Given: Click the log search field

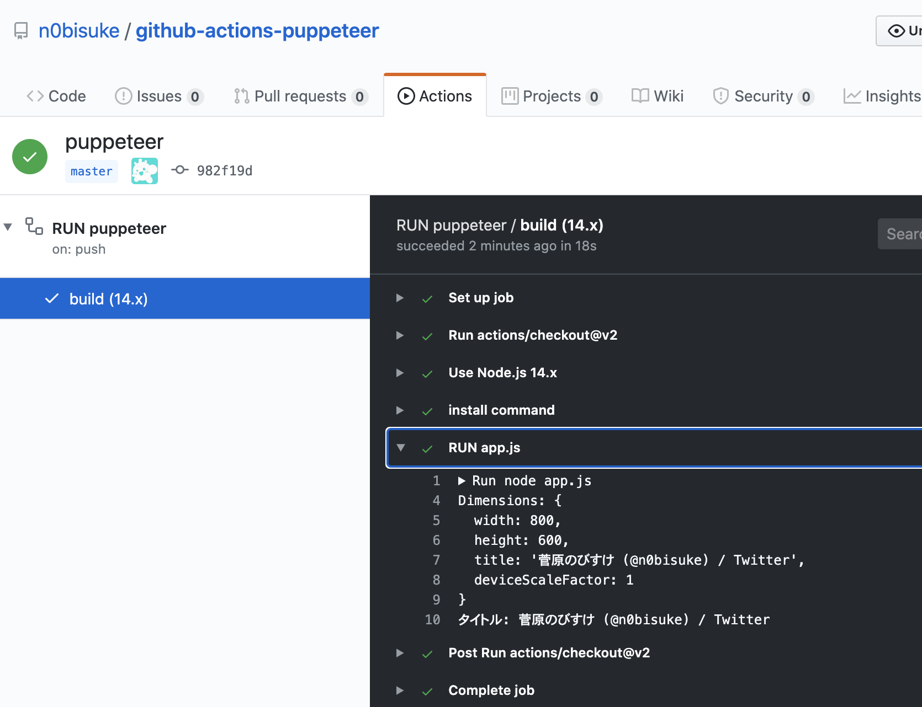Looking at the screenshot, I should coord(904,234).
